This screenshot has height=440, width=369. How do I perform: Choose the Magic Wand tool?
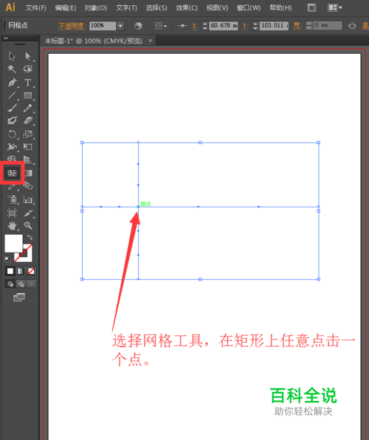pos(12,69)
